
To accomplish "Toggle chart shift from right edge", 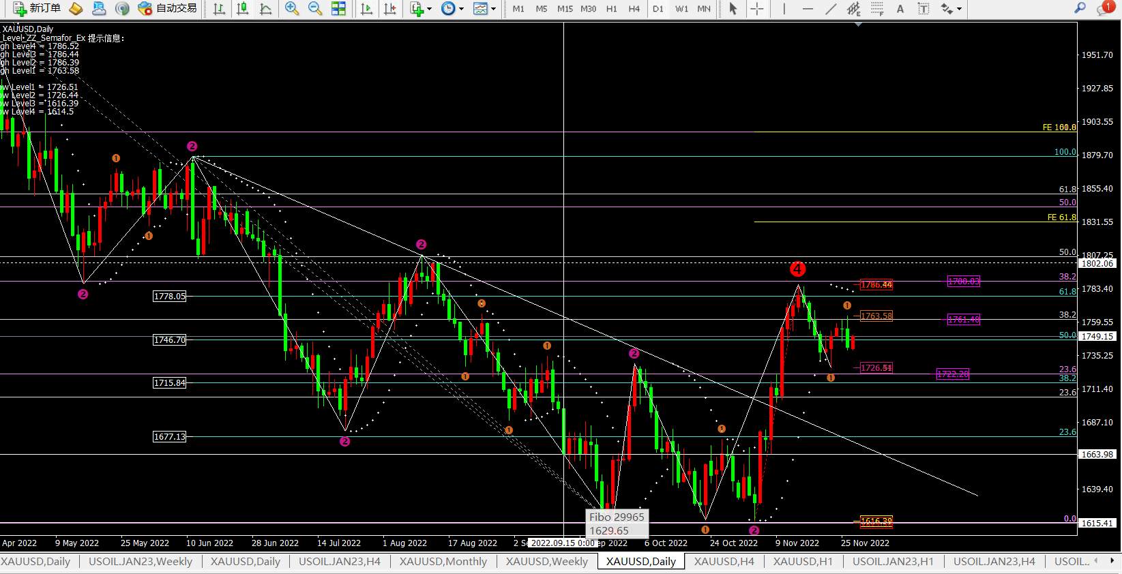I will tap(389, 9).
